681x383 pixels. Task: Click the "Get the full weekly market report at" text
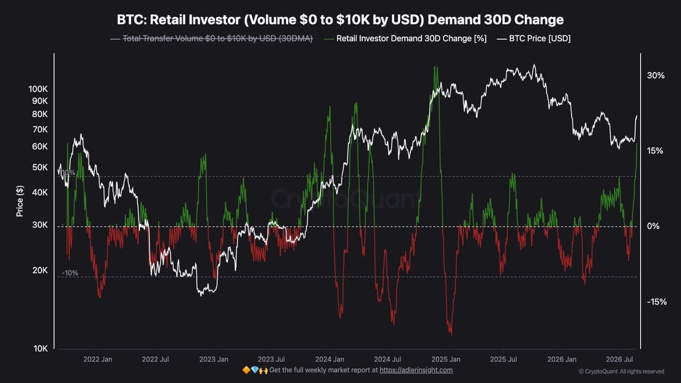[323, 370]
